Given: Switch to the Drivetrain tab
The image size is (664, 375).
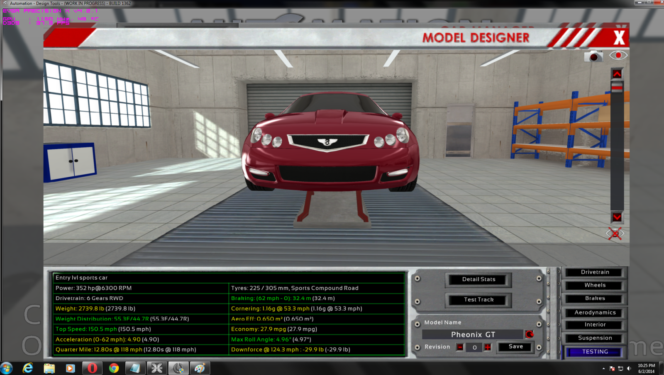Looking at the screenshot, I should click(595, 272).
